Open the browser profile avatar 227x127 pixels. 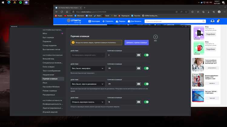(219, 12)
